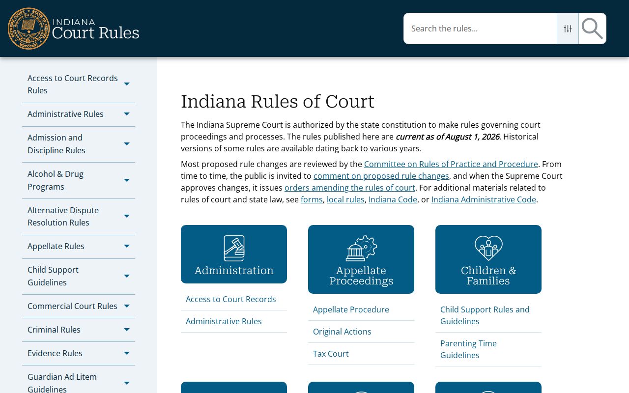The height and width of the screenshot is (393, 629).
Task: Select Appellate Rules in sidebar
Action: click(x=56, y=246)
